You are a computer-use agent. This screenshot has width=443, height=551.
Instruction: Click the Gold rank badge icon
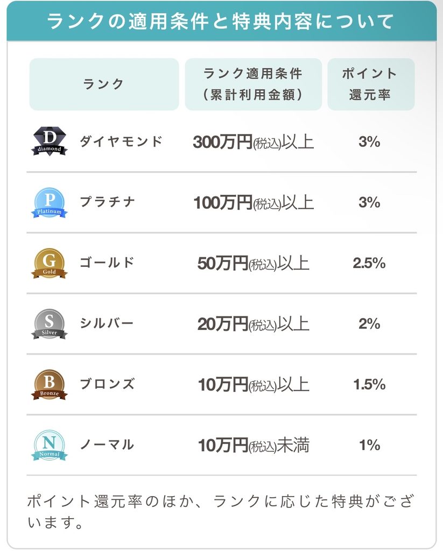coord(49,263)
